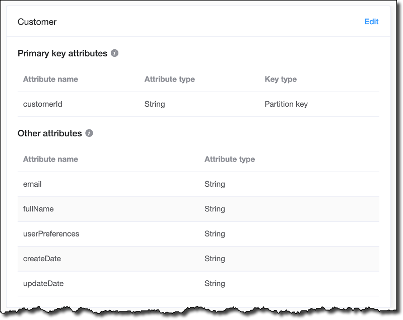Click the Key type column header
Image resolution: width=403 pixels, height=320 pixels.
[281, 79]
